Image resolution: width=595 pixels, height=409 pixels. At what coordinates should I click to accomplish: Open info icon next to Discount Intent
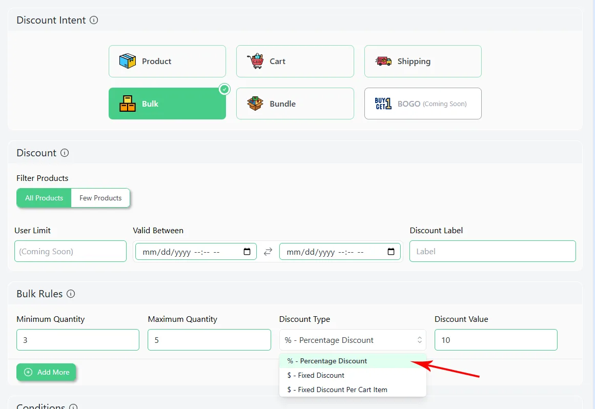[x=94, y=20]
